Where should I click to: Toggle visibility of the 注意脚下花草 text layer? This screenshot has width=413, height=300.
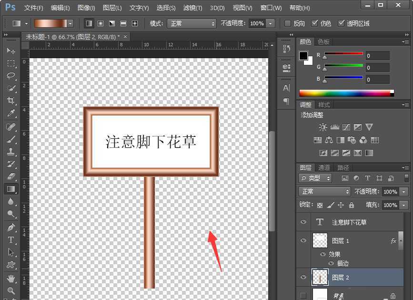tap(303, 222)
